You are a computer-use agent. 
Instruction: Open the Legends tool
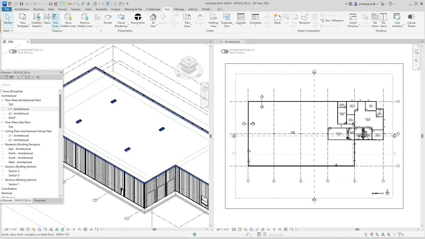(x=241, y=19)
